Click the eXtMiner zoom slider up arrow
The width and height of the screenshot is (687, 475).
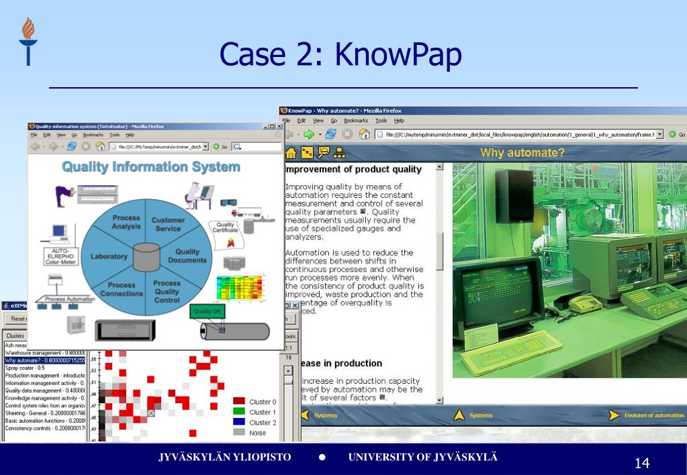288,371
